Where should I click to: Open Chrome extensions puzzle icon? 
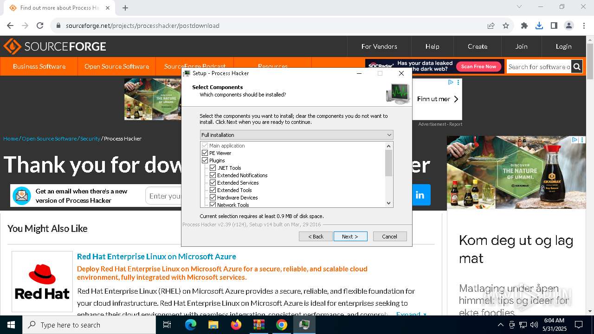[x=524, y=26]
